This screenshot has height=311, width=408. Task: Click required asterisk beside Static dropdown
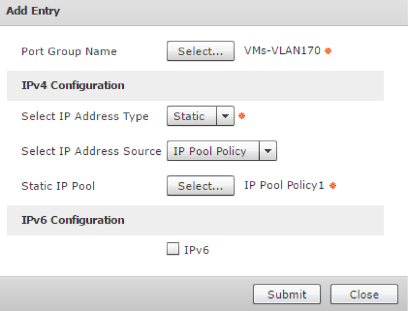pos(241,116)
